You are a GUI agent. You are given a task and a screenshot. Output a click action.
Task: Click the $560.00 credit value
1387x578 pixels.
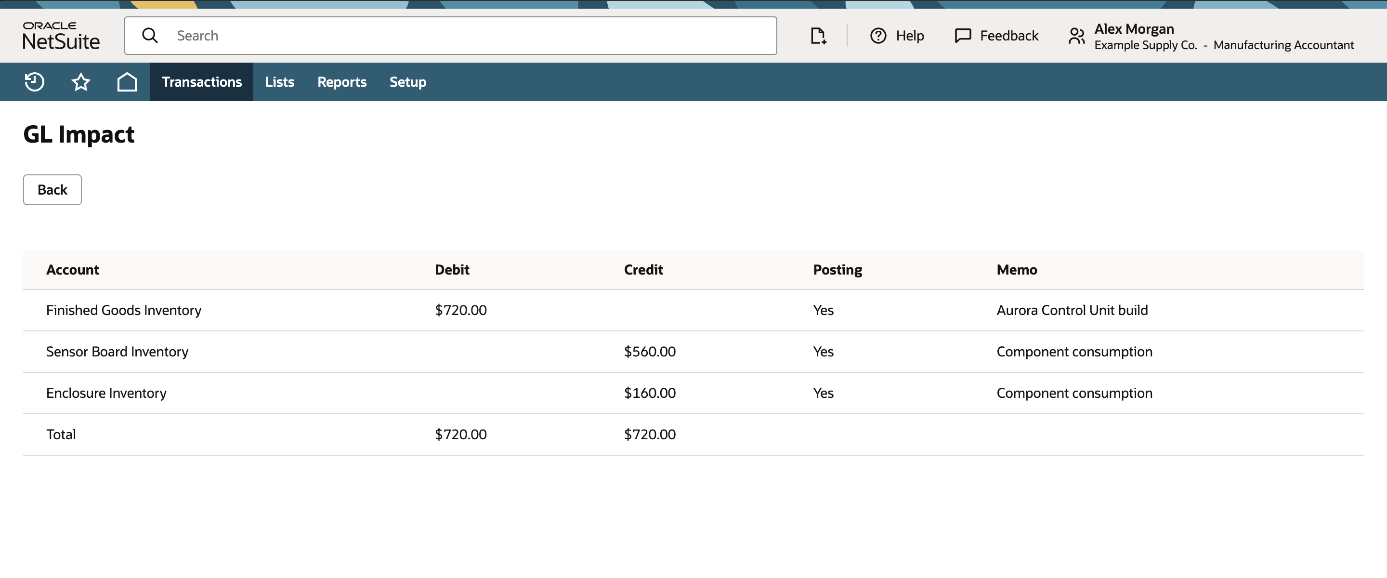(650, 352)
